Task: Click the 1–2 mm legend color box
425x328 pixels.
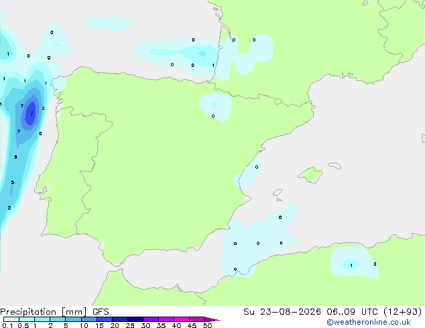Action: tap(42, 319)
